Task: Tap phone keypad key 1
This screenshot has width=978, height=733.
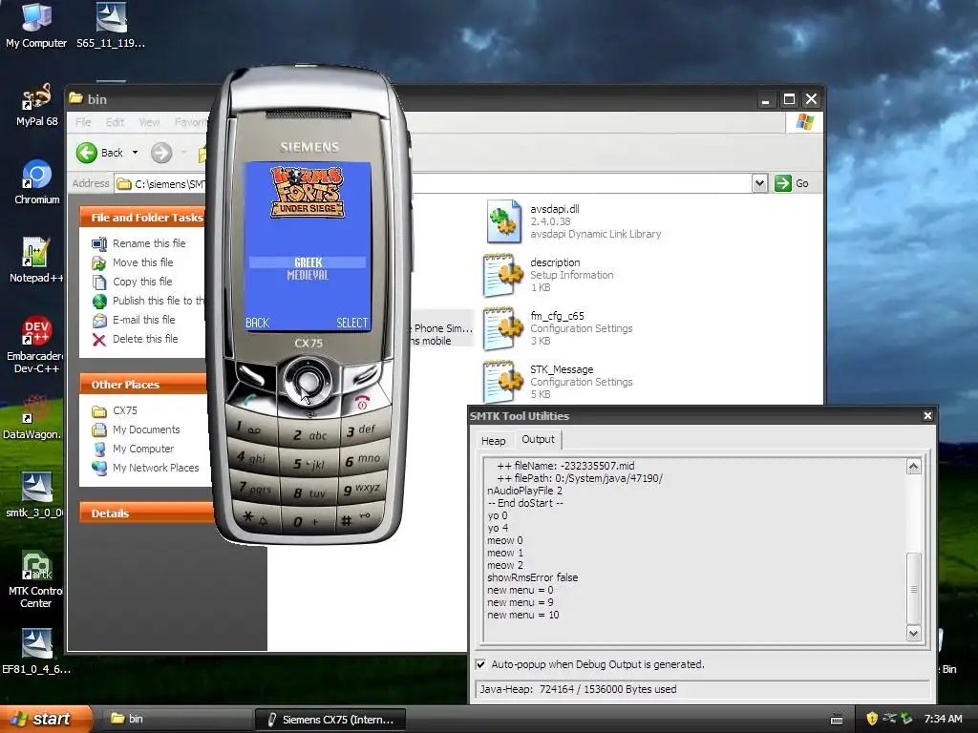Action: (x=252, y=429)
